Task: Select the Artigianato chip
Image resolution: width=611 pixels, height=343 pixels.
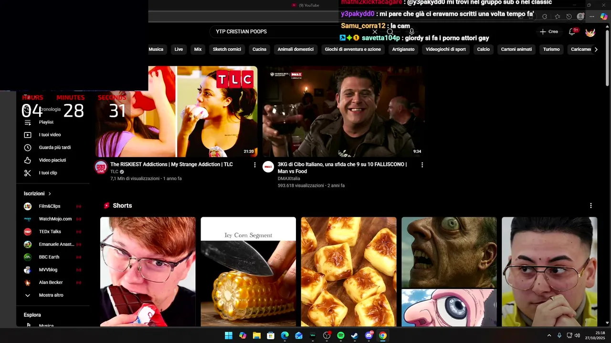Action: (403, 50)
